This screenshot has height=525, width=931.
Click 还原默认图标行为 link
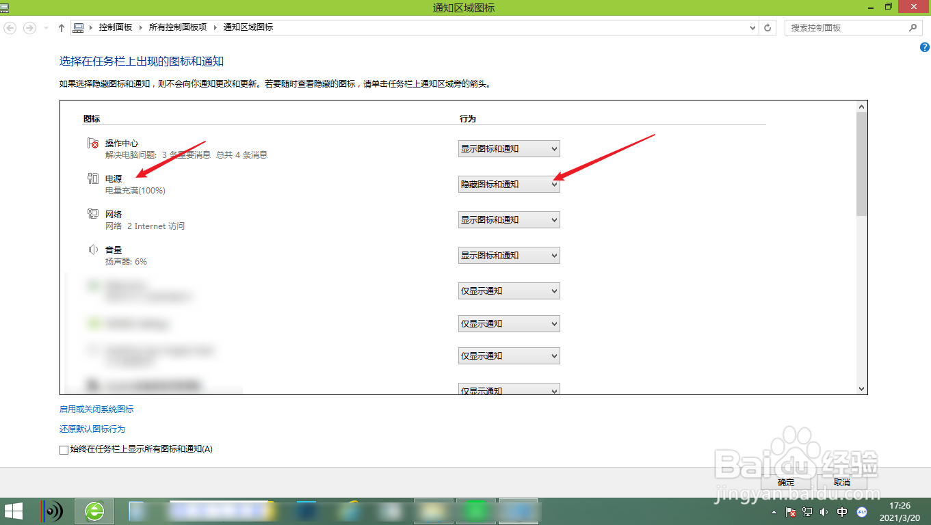(x=92, y=429)
